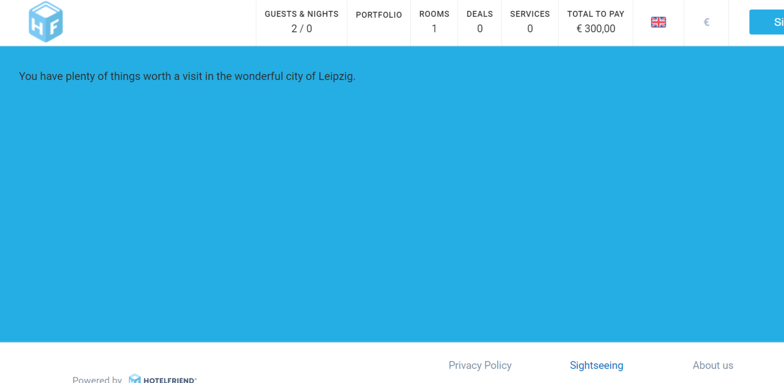Open the UK flag language selector

658,22
